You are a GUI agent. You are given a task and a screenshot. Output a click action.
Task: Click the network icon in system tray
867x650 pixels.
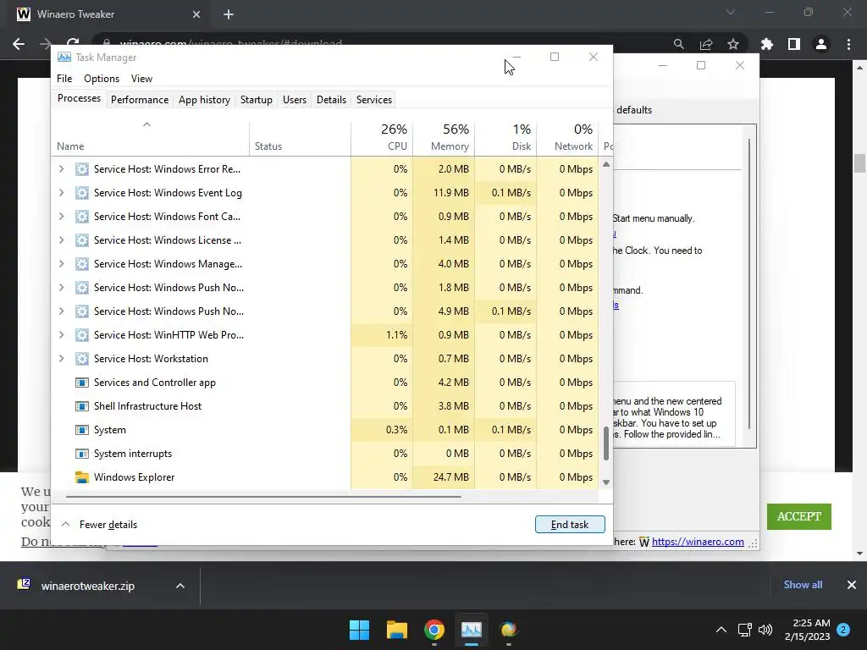(x=744, y=630)
